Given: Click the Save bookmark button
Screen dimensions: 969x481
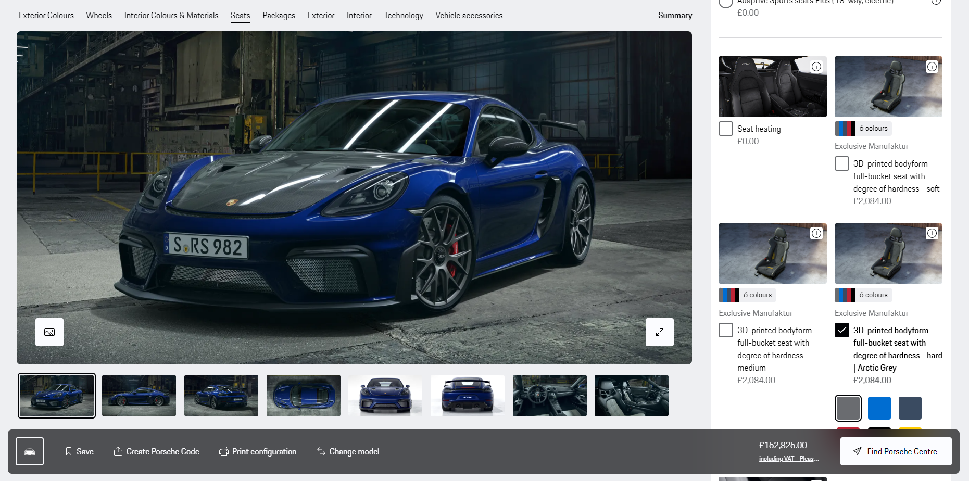Looking at the screenshot, I should click(79, 451).
